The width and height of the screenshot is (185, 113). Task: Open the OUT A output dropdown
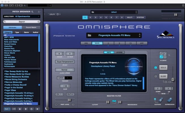pyautogui.click(x=70, y=94)
